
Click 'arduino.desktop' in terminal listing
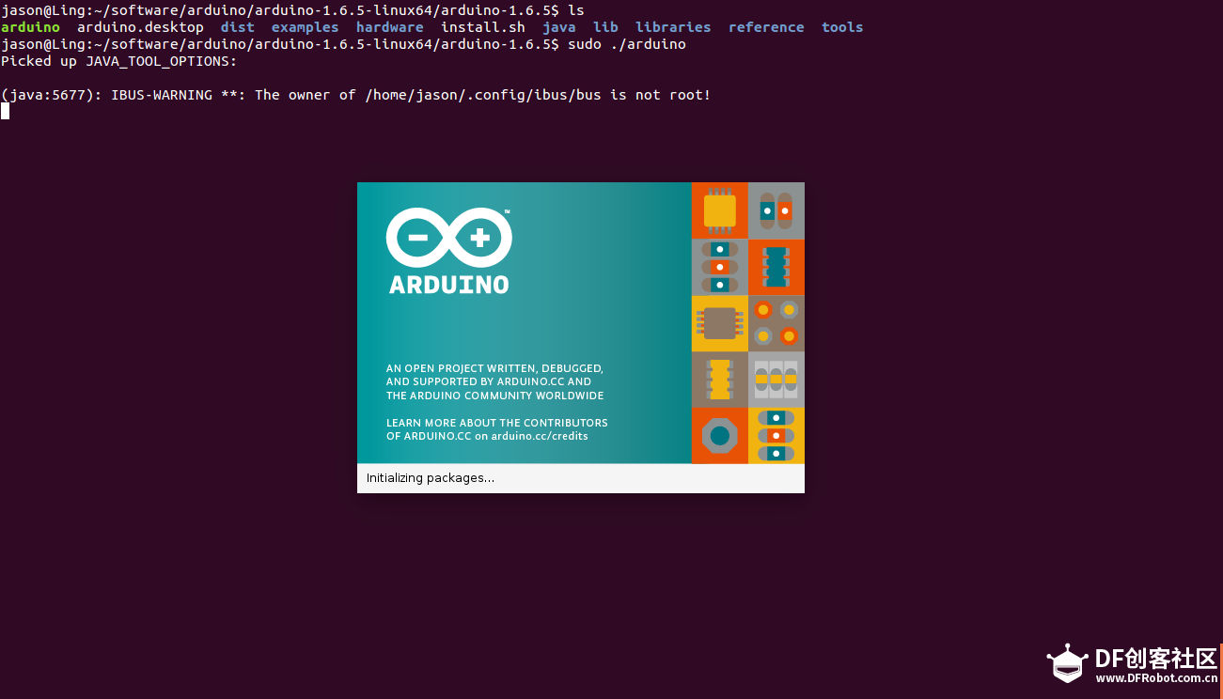(140, 27)
